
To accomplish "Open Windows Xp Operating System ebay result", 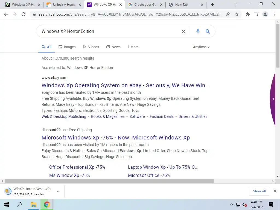I will tap(125, 85).
